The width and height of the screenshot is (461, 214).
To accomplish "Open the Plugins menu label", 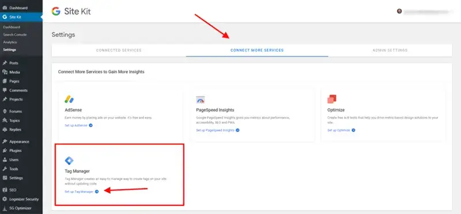I will 16,151.
